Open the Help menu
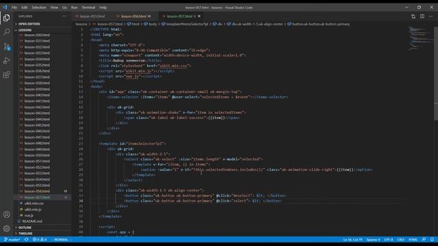 [103, 8]
